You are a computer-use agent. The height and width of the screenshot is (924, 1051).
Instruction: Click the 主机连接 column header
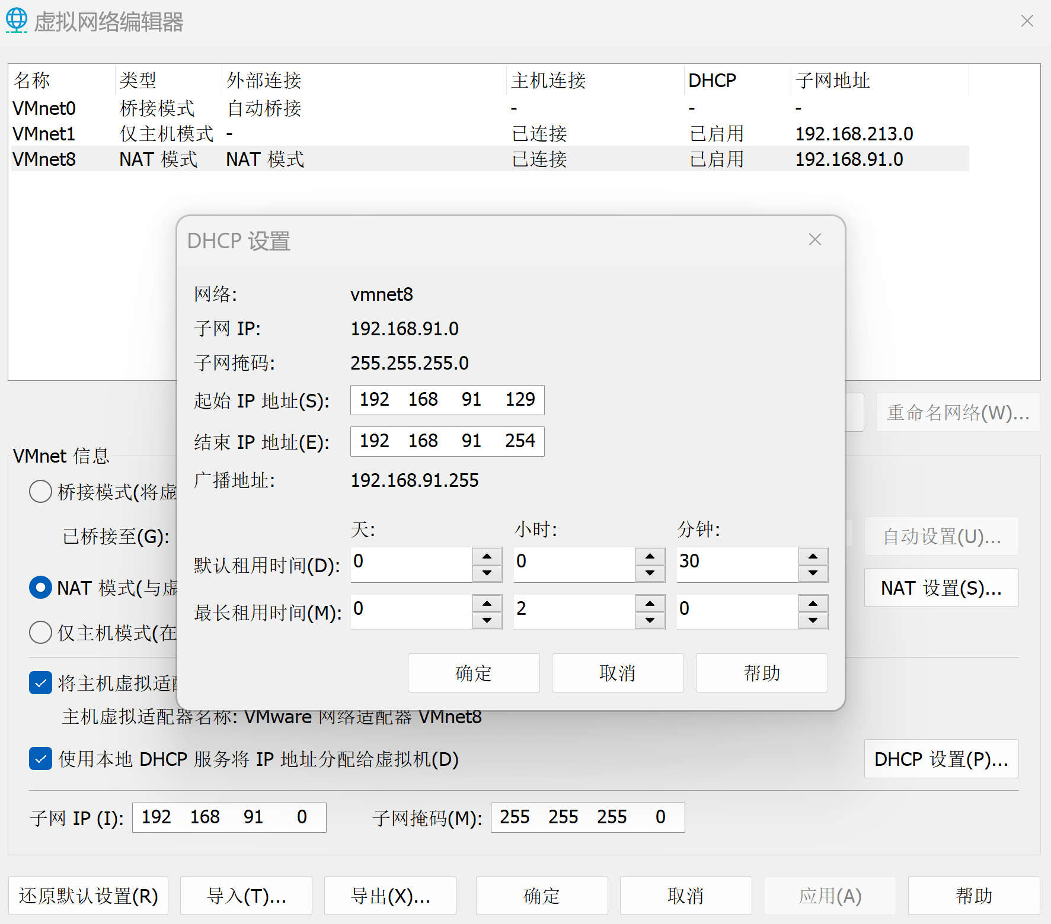[x=596, y=80]
